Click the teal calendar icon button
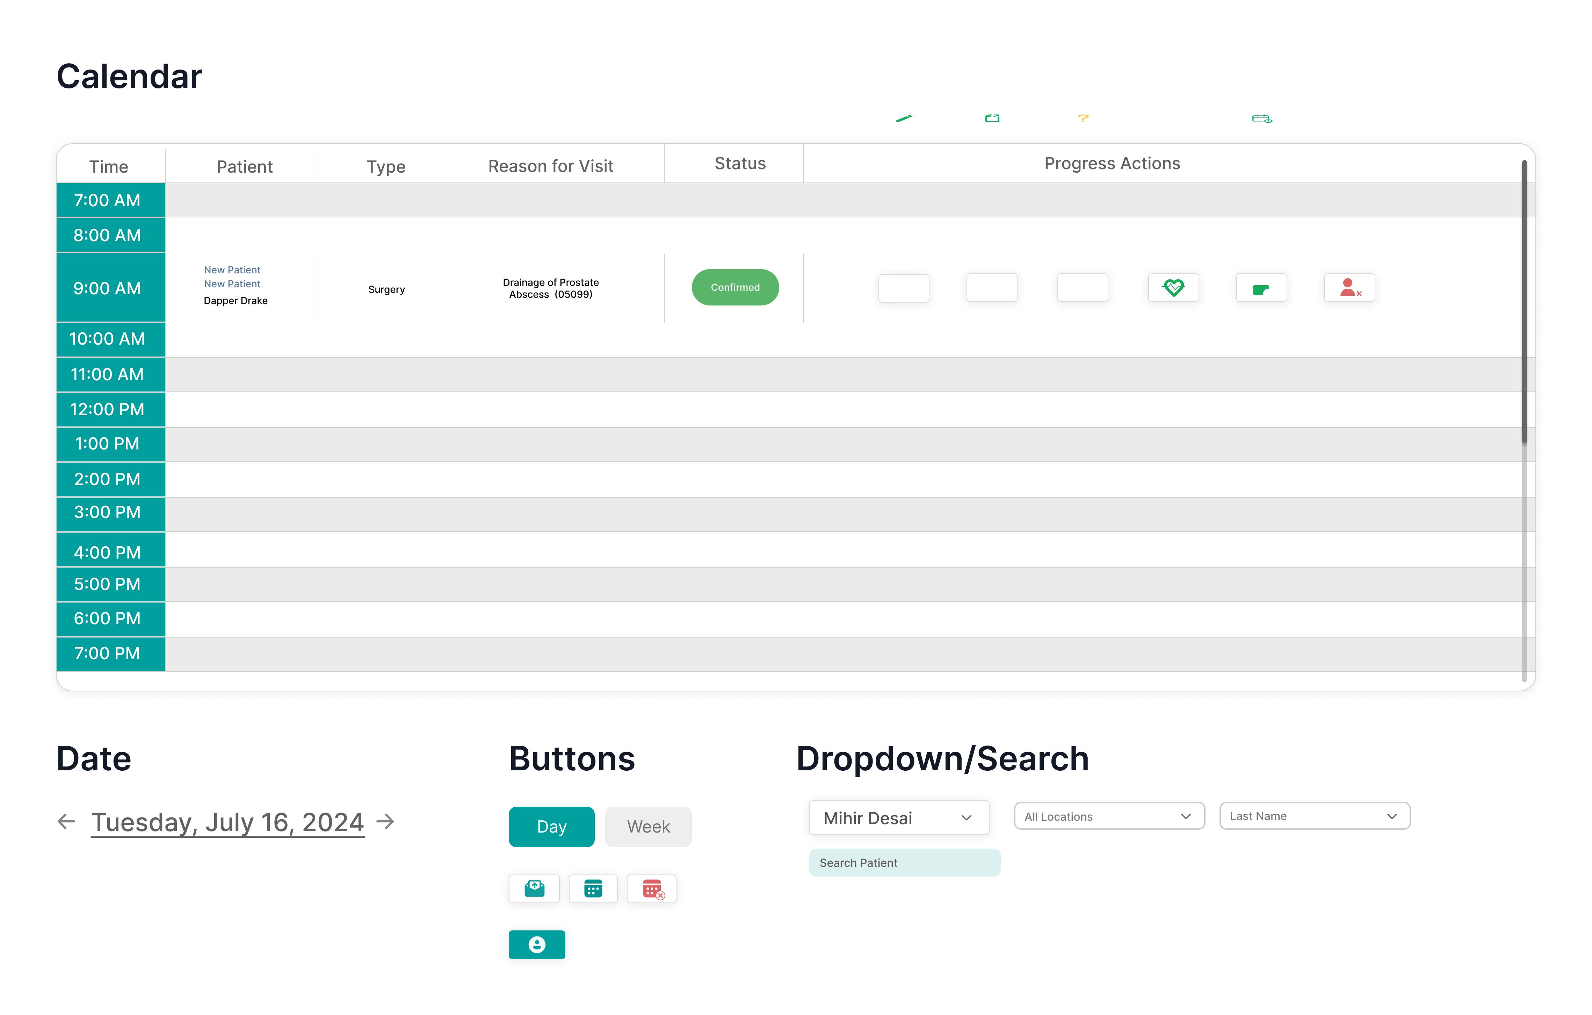The width and height of the screenshot is (1592, 1015). (593, 889)
